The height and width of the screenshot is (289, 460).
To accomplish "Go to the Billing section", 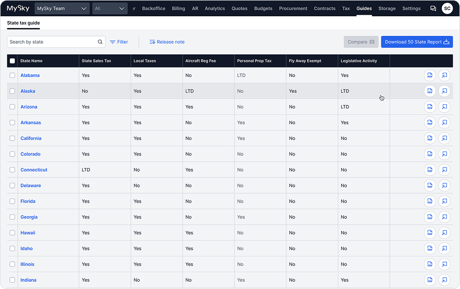I will tap(178, 8).
